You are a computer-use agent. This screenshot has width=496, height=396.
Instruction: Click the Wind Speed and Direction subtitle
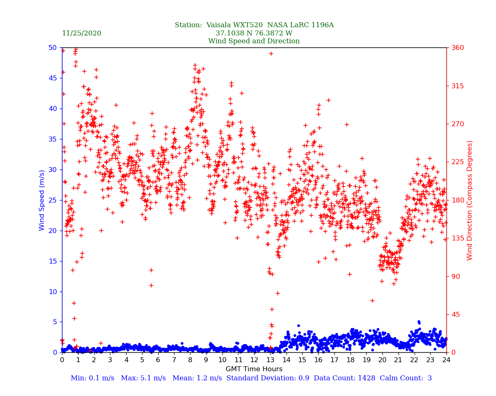click(254, 41)
